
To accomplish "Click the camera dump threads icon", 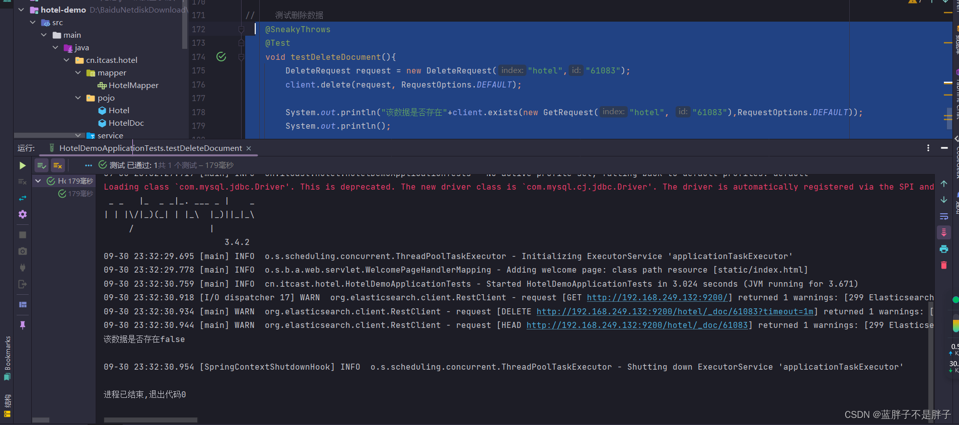I will [22, 251].
